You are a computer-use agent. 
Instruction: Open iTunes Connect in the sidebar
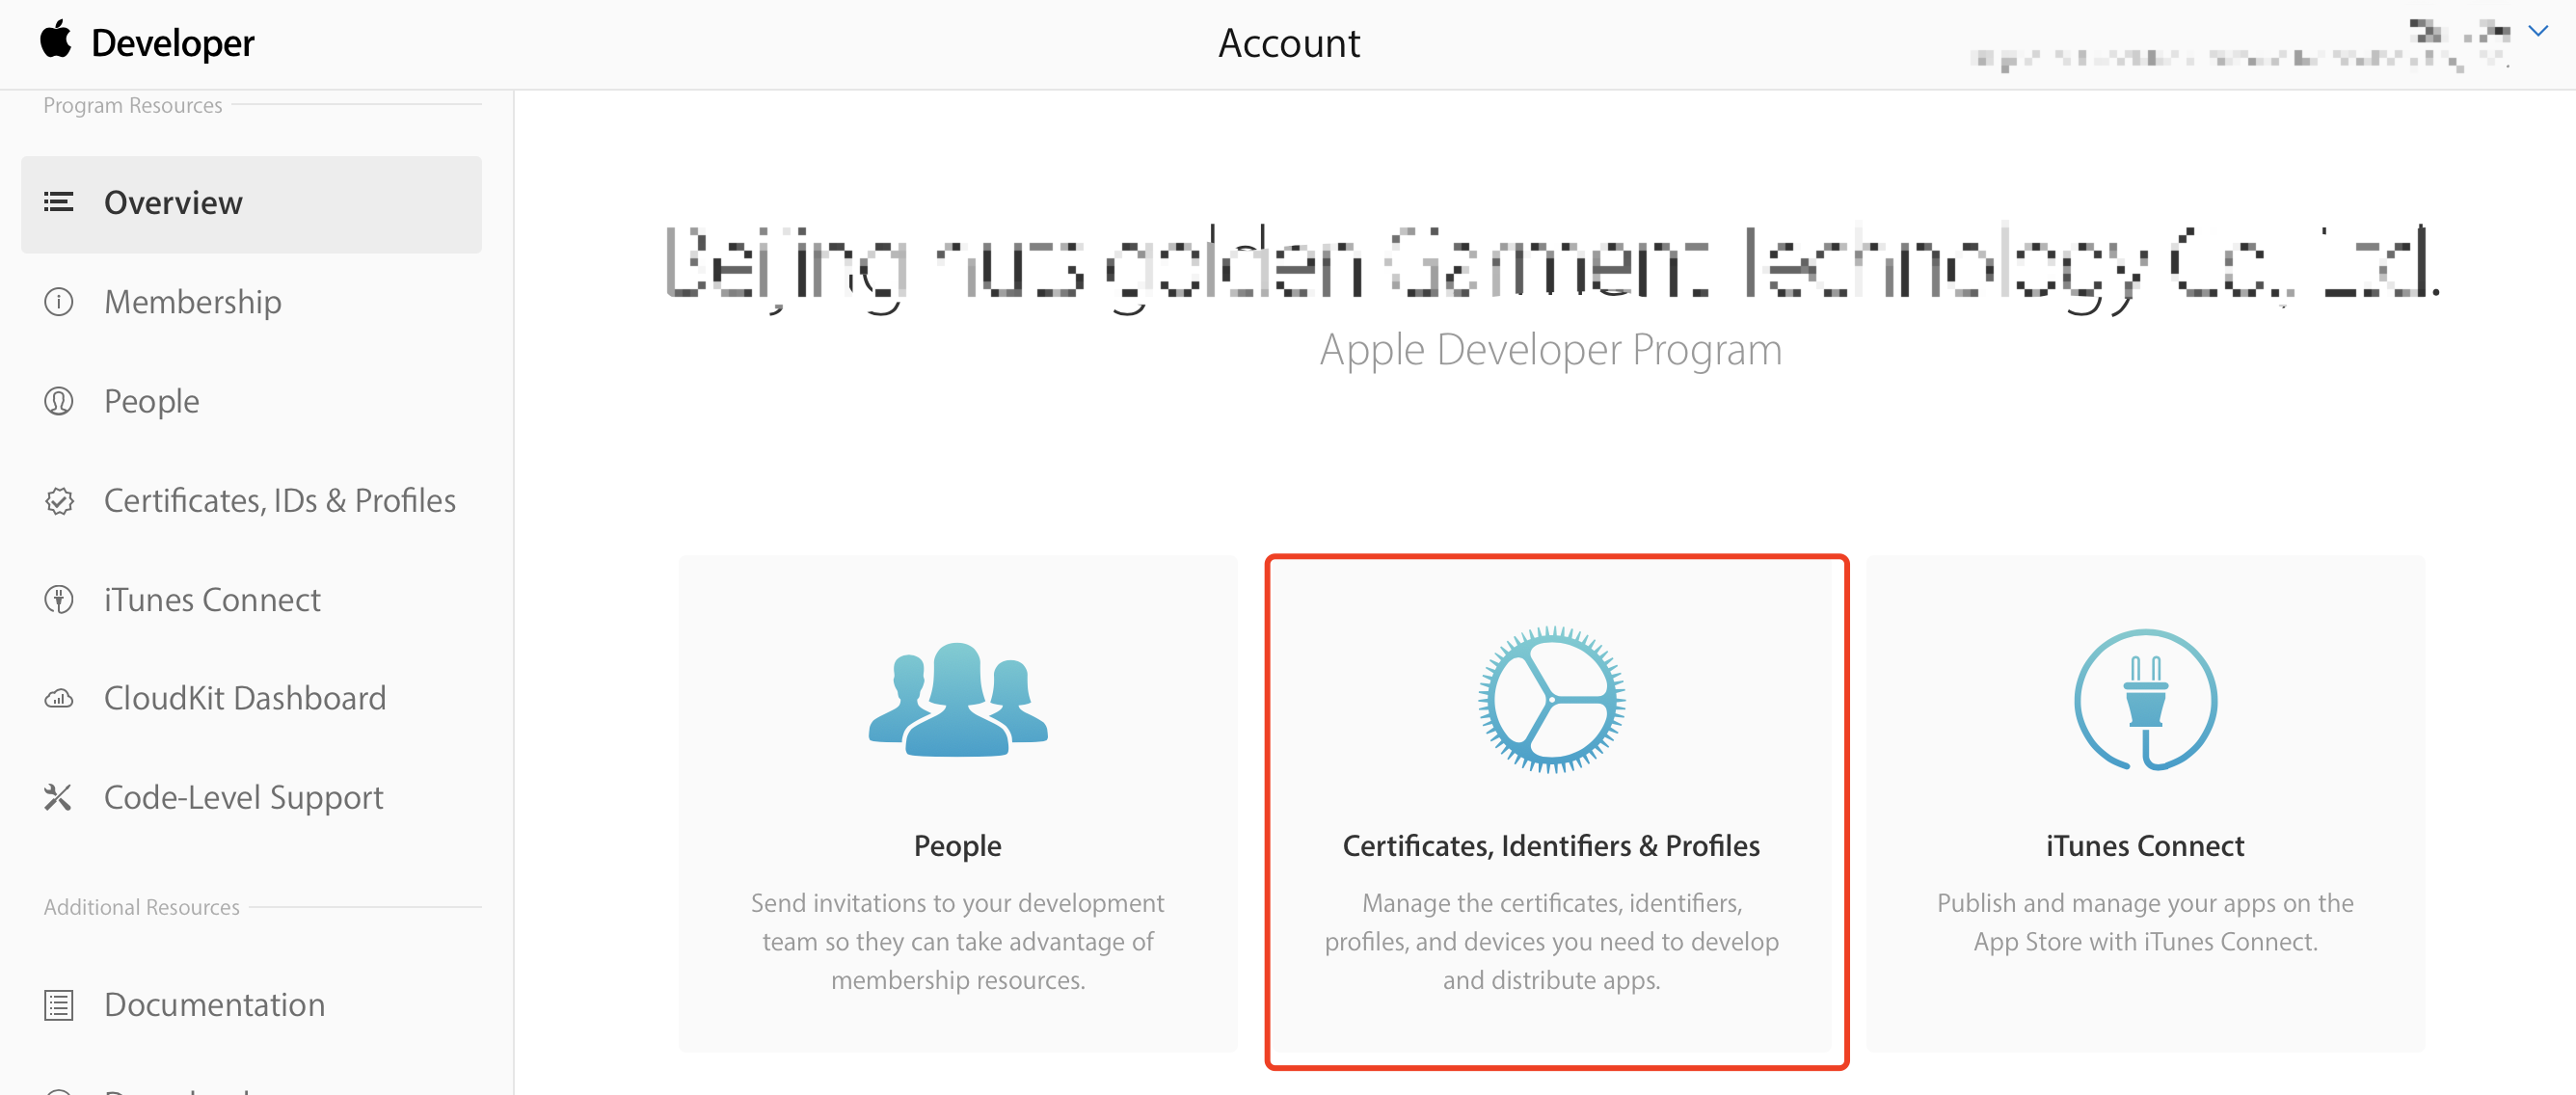[x=212, y=599]
